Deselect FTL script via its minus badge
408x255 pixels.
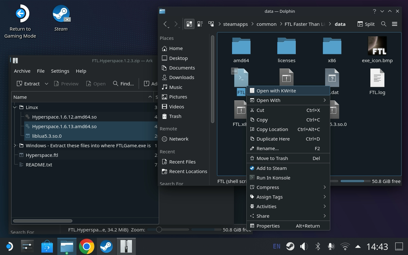click(235, 71)
